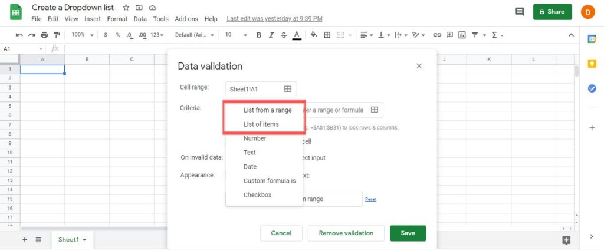
Task: Click Google Sheets home logo
Action: [x=16, y=12]
